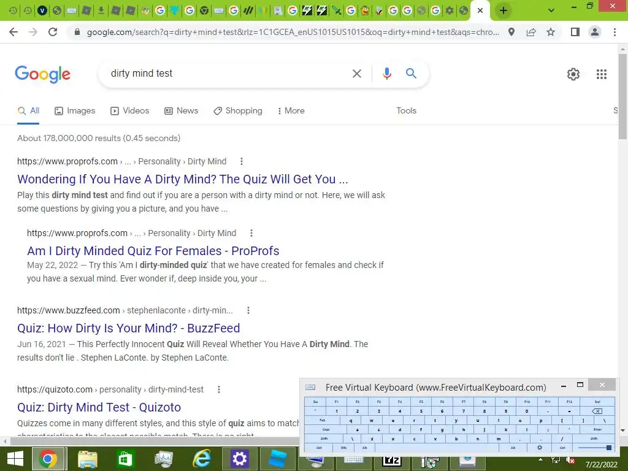Open "Quiz: Dirty Mind Test - Quizoto" link

click(99, 407)
